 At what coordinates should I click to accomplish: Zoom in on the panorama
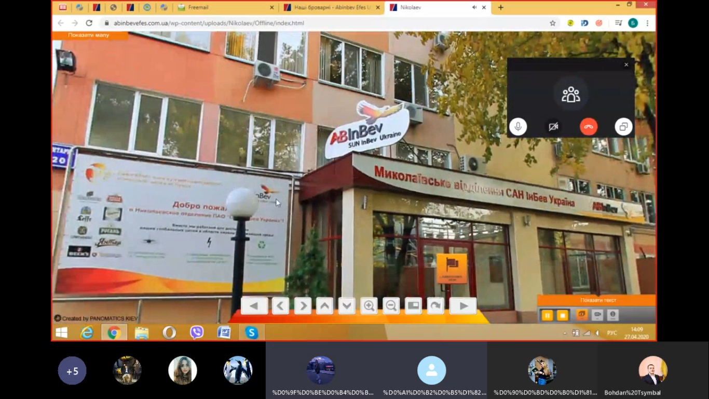point(369,306)
